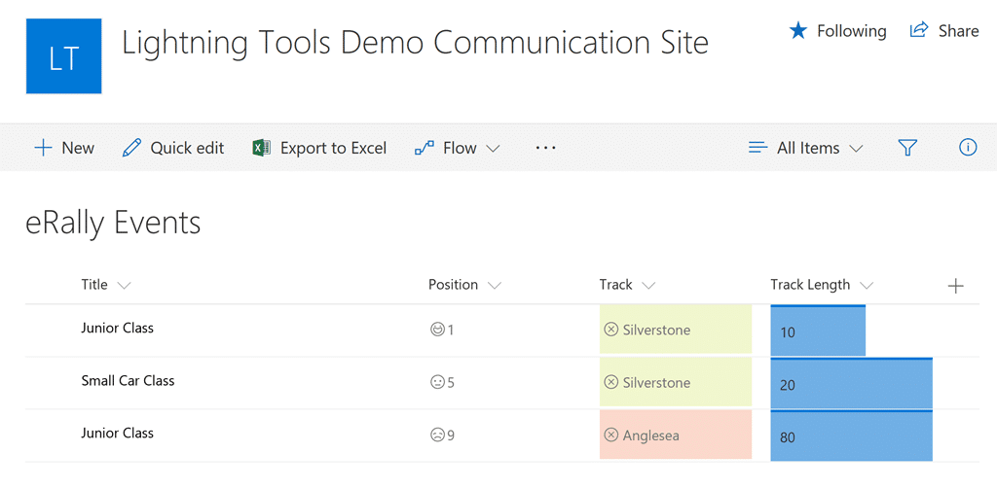This screenshot has width=997, height=488.
Task: Click the Quick edit pencil icon
Action: pyautogui.click(x=131, y=148)
